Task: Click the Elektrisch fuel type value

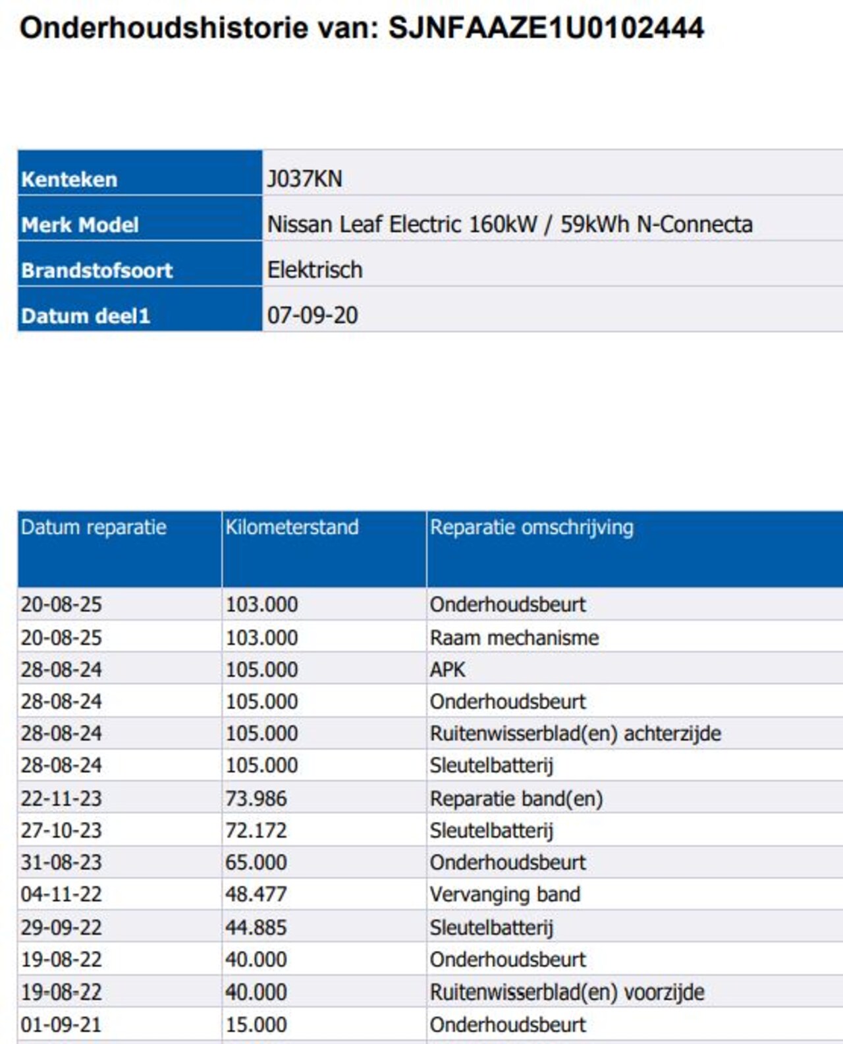Action: [x=315, y=270]
